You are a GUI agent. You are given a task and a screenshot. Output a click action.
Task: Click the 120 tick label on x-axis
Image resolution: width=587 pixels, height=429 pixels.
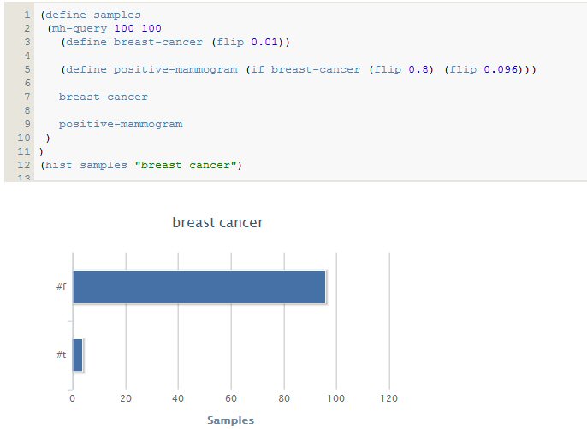pos(389,398)
